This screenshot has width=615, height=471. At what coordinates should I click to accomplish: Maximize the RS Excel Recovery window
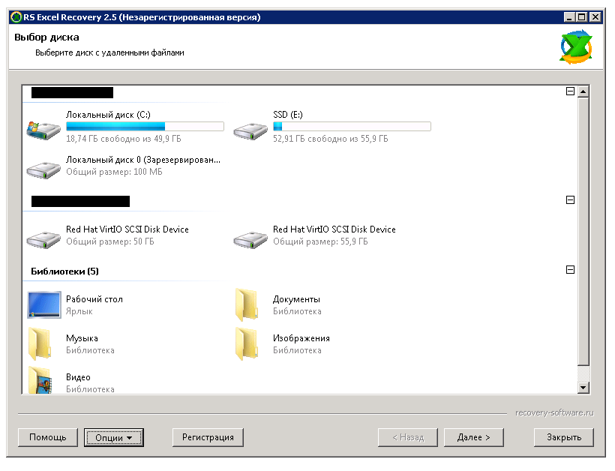[582, 16]
